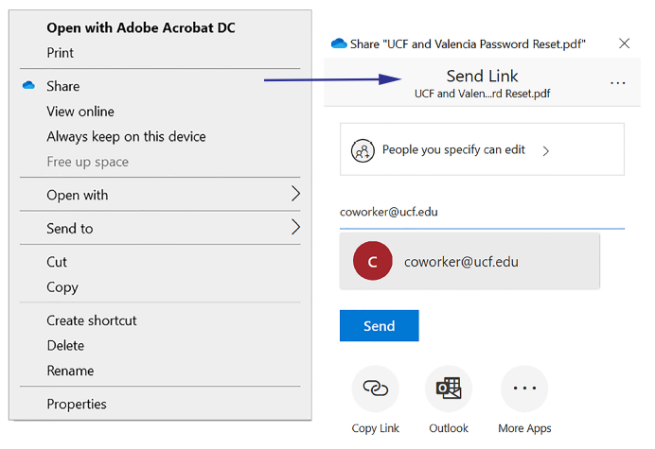Open the Send Link more options ellipsis
The width and height of the screenshot is (655, 449).
pyautogui.click(x=617, y=83)
